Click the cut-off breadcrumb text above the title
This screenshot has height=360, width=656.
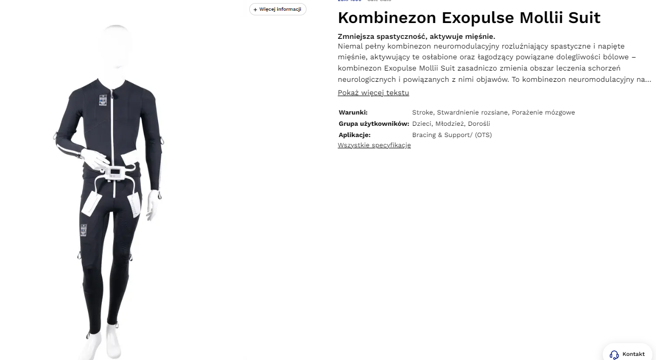tap(364, 1)
